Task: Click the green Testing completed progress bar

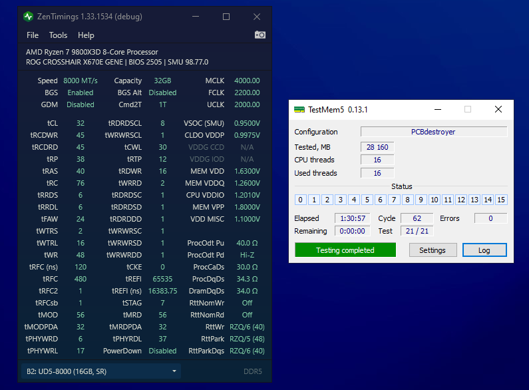Action: 345,250
